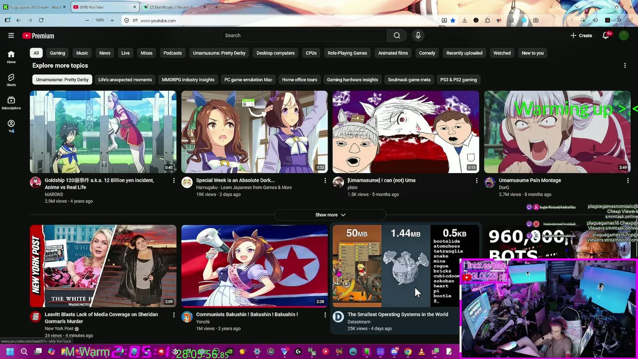
Task: Select PS3 & PS2 gaming topic
Action: [459, 80]
